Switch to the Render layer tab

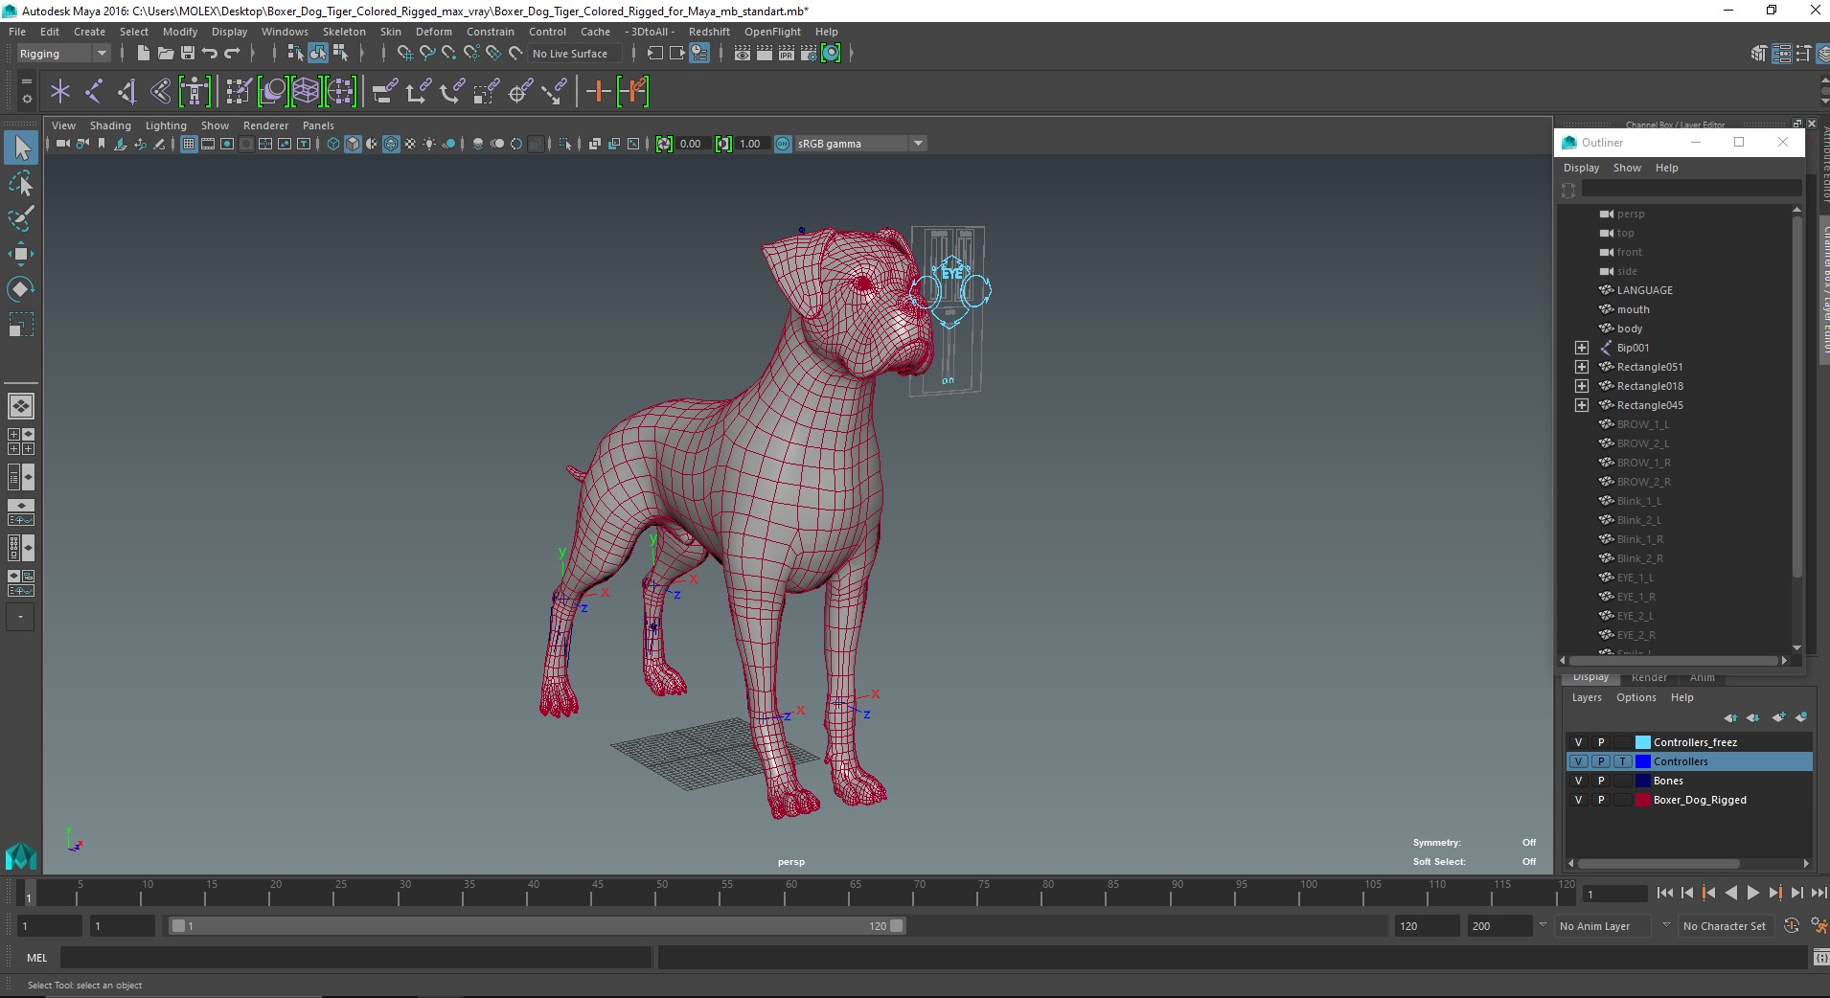coord(1649,677)
